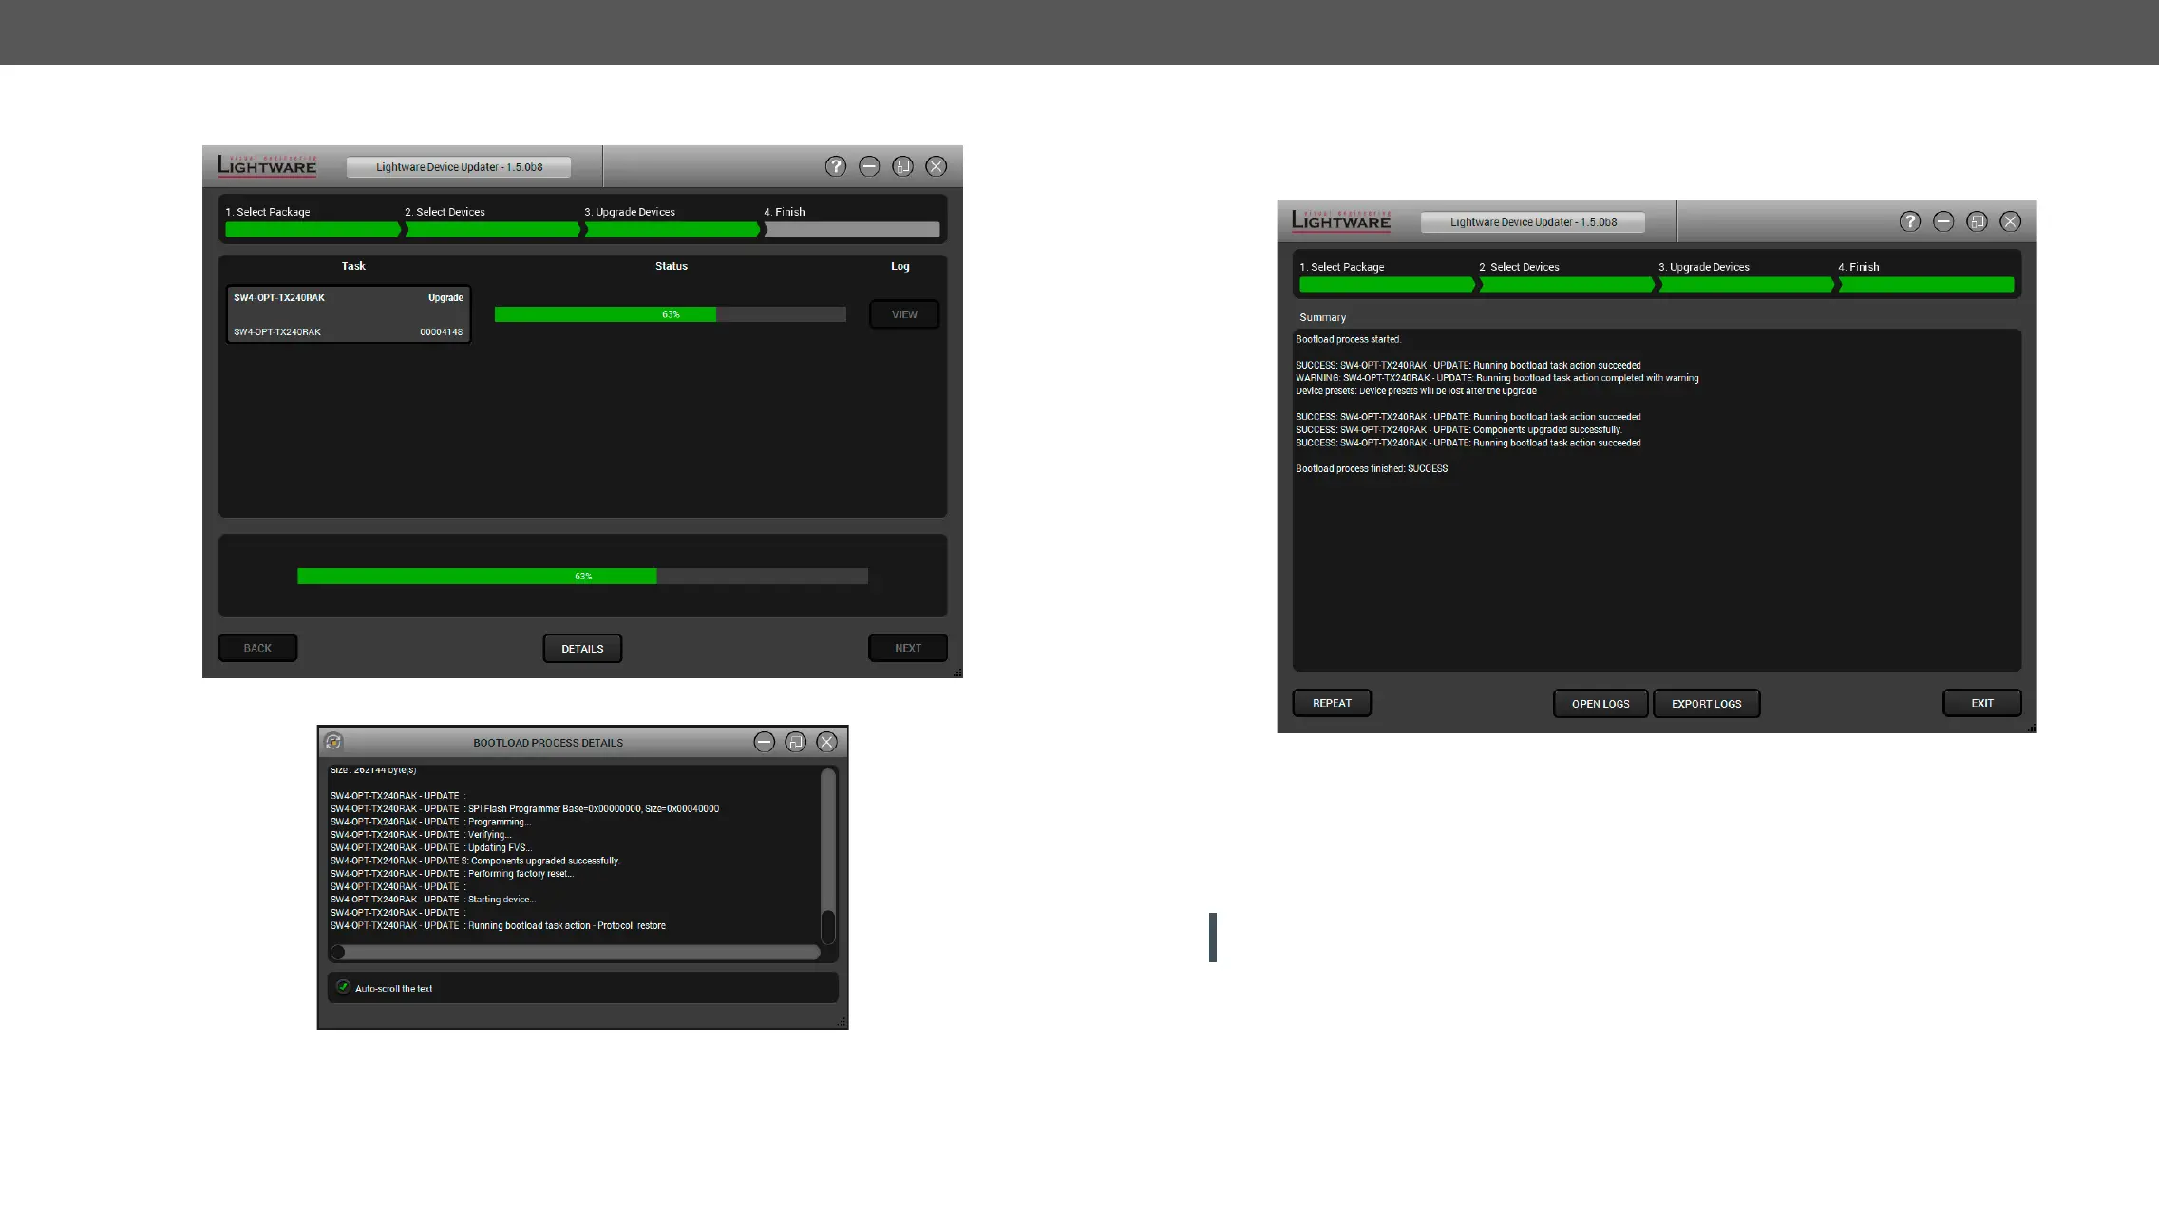Image resolution: width=2159 pixels, height=1212 pixels.
Task: Click the EXIT button
Action: tap(1982, 703)
